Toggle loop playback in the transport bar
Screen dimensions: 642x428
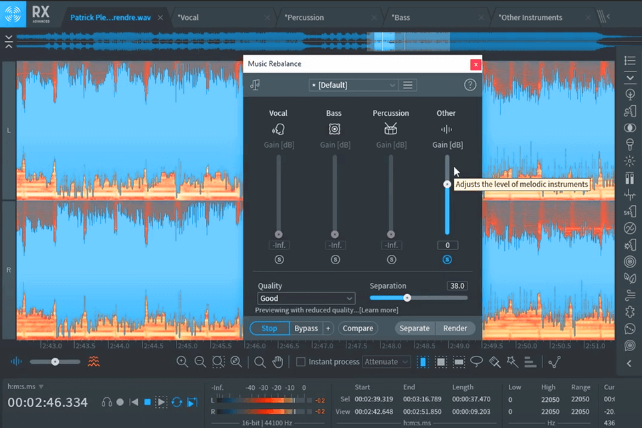177,402
